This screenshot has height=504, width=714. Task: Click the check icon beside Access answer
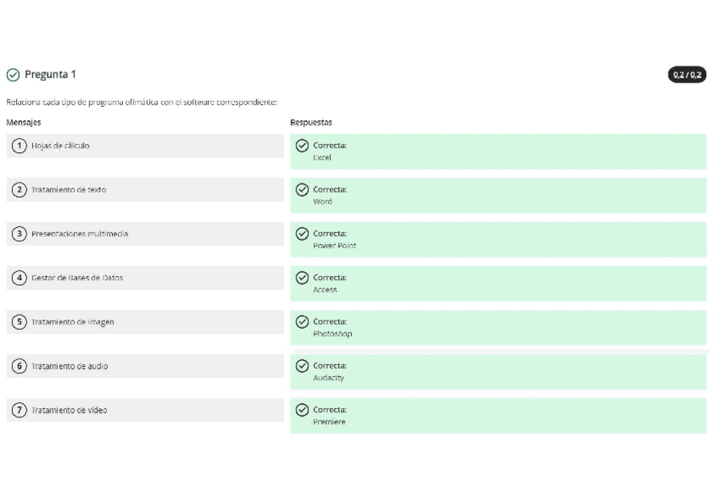[x=302, y=278]
